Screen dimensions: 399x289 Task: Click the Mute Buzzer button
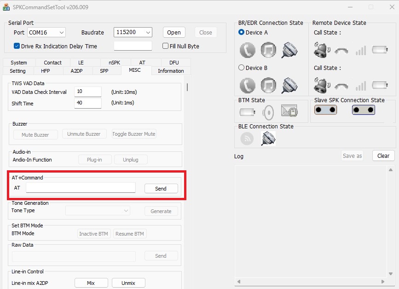pos(35,134)
